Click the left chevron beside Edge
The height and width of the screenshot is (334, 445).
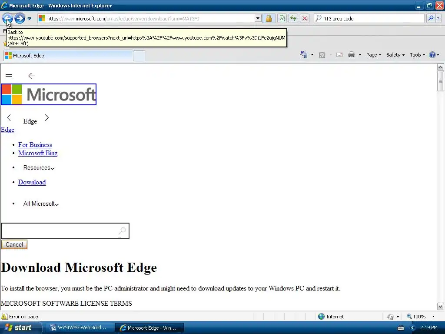point(9,117)
